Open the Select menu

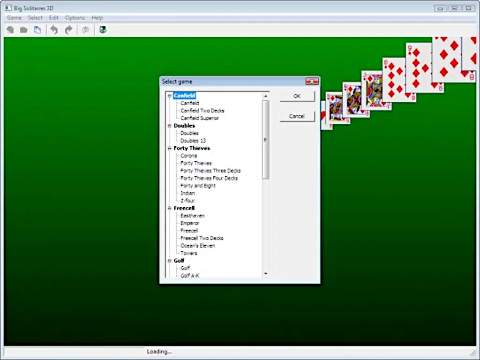pyautogui.click(x=35, y=18)
